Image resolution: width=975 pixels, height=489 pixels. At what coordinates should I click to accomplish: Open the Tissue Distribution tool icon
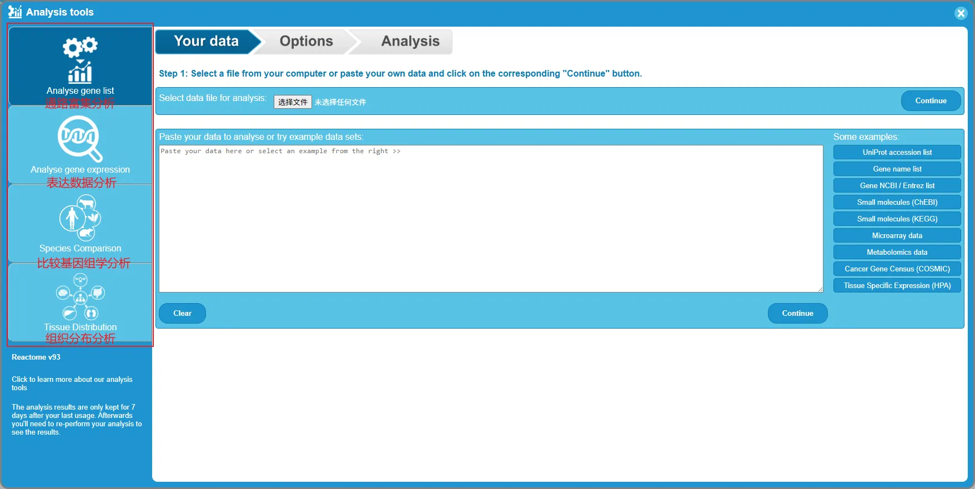[x=80, y=297]
